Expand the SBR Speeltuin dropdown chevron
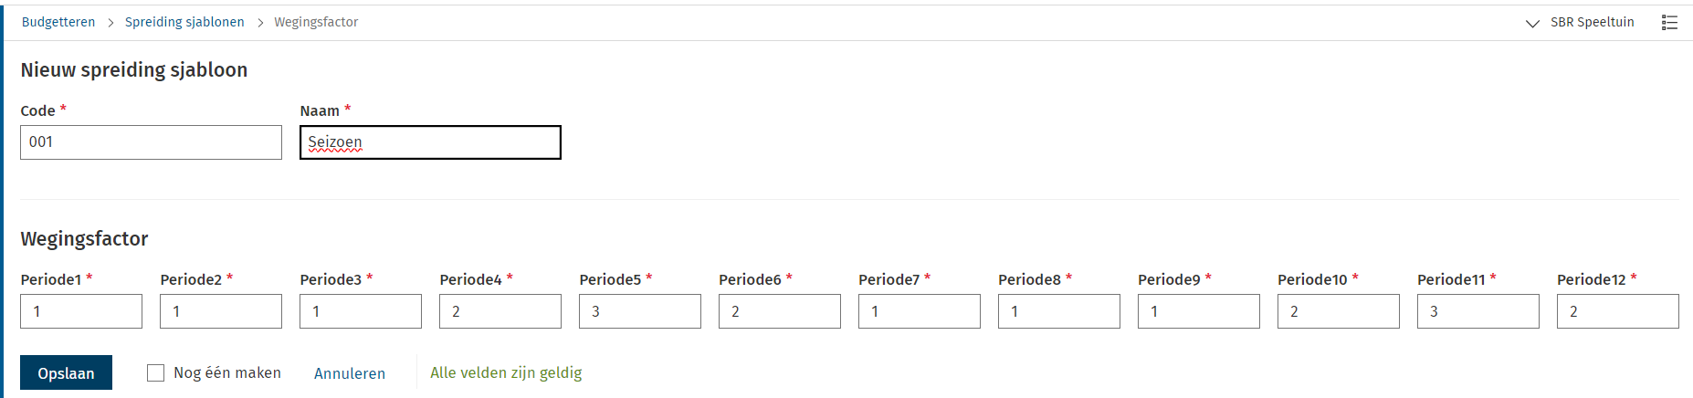Viewport: 1693px width, 398px height. 1532,24
